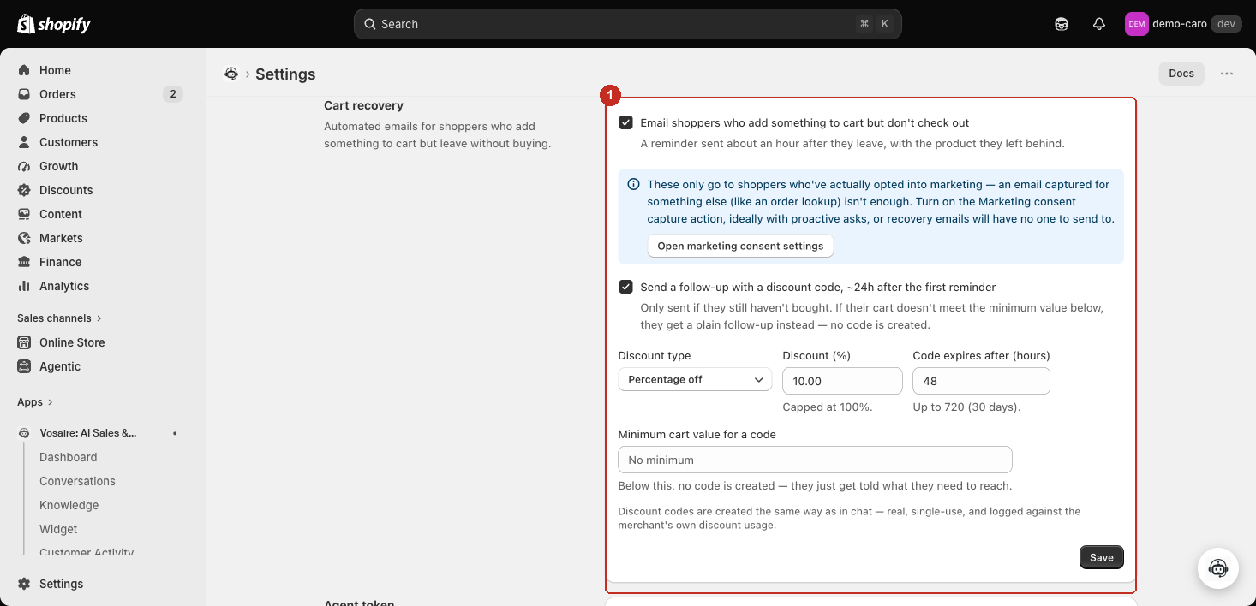1256x606 pixels.
Task: Click the Agentic channel icon
Action: [x=24, y=366]
